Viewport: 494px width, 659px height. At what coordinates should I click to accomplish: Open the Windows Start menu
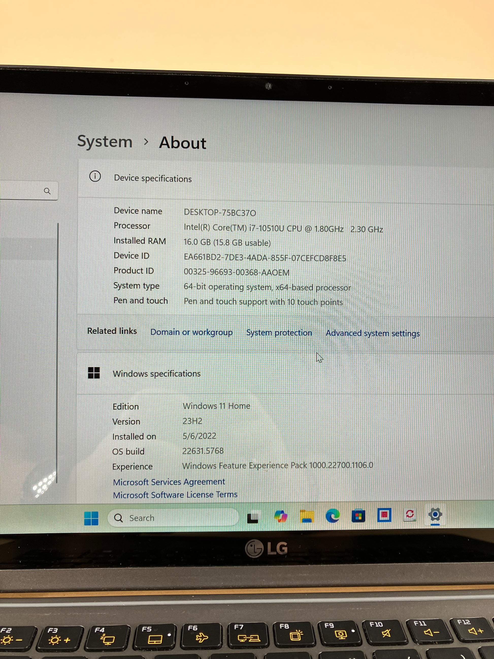tap(91, 518)
